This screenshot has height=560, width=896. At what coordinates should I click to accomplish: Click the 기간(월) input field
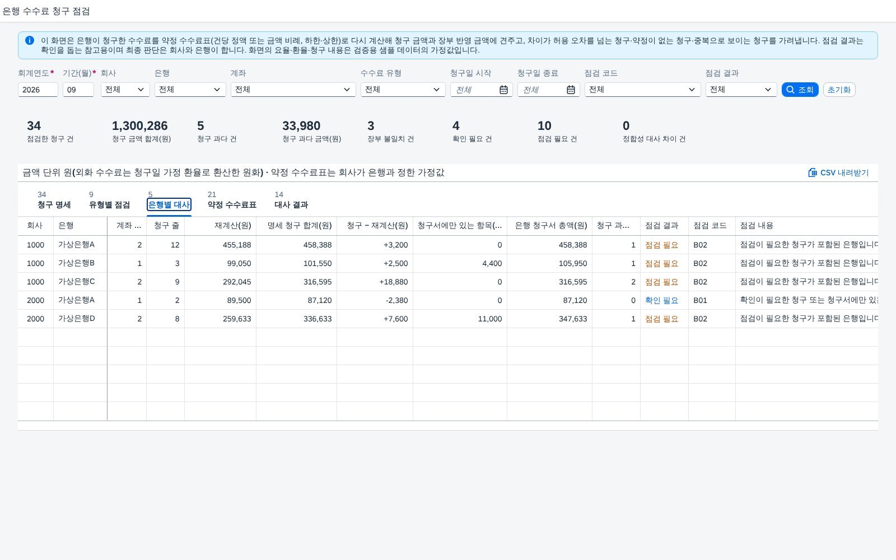click(x=78, y=90)
